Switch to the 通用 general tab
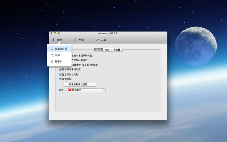This screenshot has height=142, width=227. click(x=98, y=49)
